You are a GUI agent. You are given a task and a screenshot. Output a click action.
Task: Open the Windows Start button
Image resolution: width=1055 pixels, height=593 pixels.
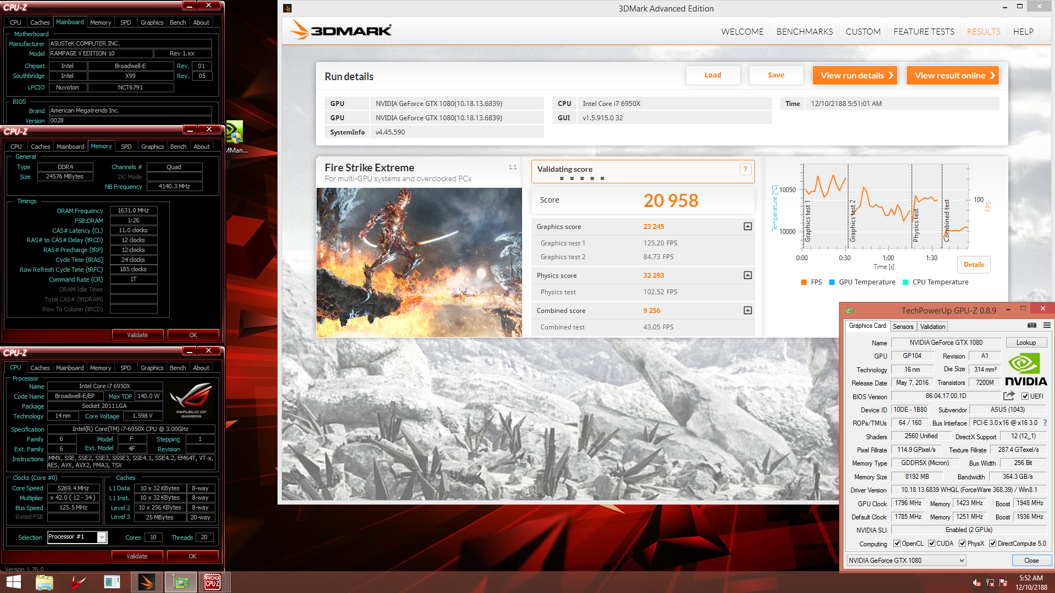(14, 582)
